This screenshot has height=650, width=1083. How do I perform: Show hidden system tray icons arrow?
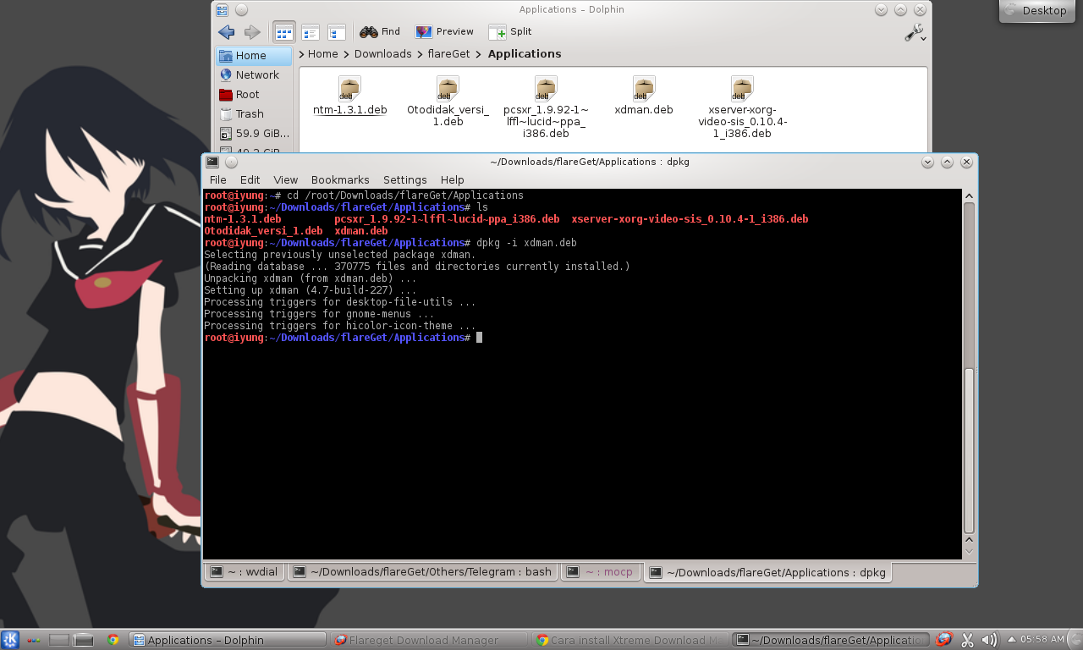tap(1011, 640)
